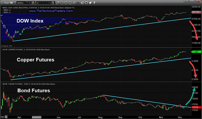The image size is (202, 119).
Task: Click the clock time template icon
Action: click(x=53, y=3)
